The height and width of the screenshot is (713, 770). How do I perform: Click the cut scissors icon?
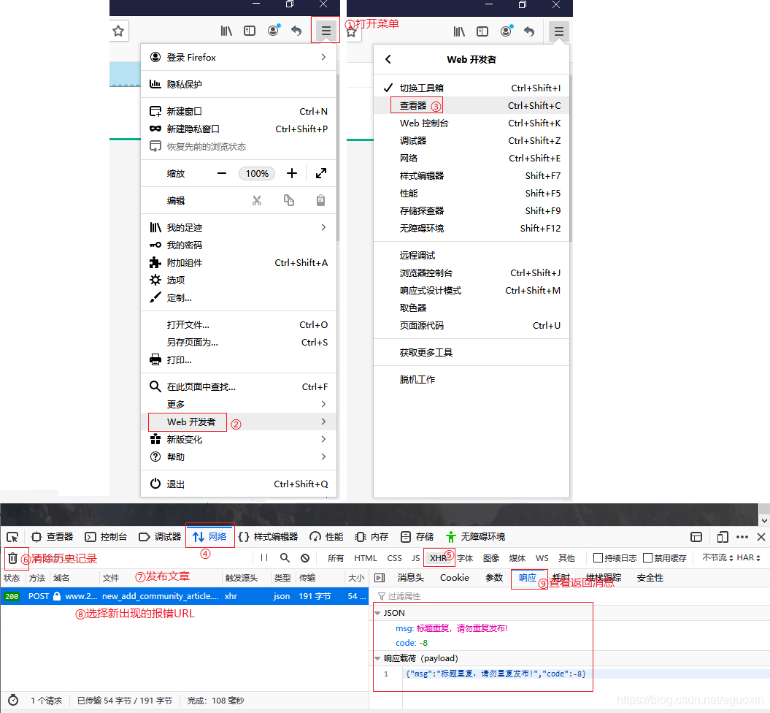click(x=257, y=200)
